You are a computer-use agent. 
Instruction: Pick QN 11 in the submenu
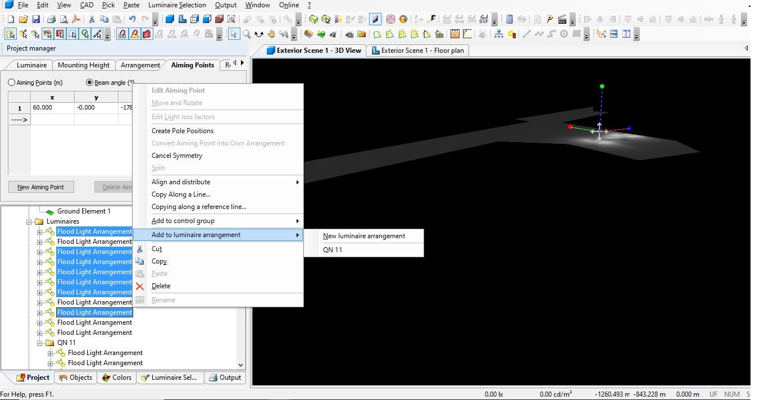pos(333,250)
